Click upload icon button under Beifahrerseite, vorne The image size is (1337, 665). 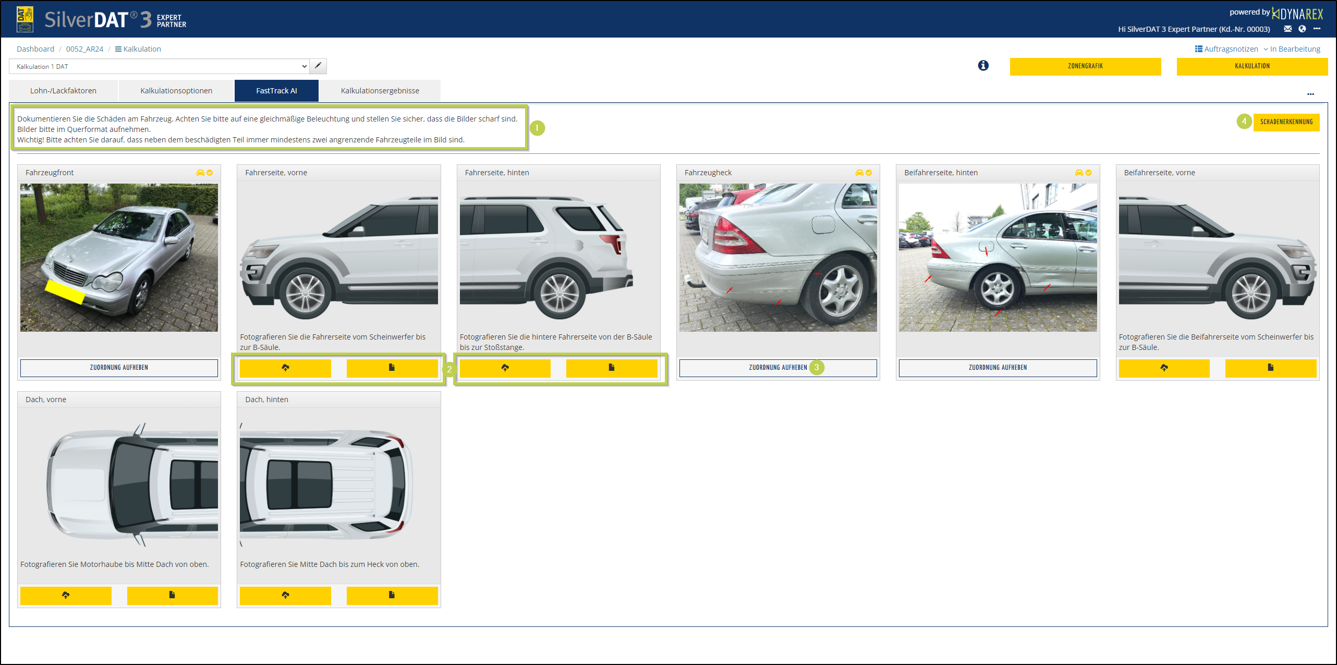click(x=1164, y=368)
